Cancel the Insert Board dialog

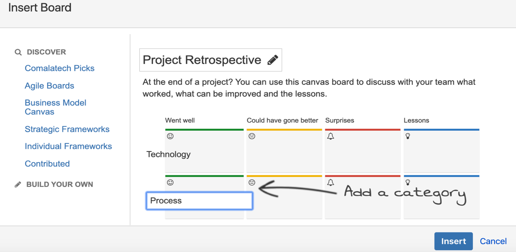[x=493, y=241]
